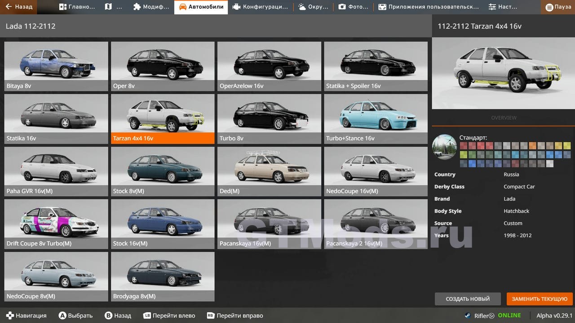This screenshot has width=575, height=323.
Task: Click the Пауза menu button
Action: coord(558,7)
